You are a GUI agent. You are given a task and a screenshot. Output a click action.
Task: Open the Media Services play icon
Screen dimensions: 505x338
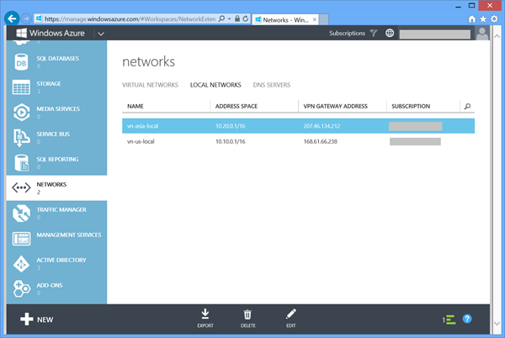[x=21, y=112]
